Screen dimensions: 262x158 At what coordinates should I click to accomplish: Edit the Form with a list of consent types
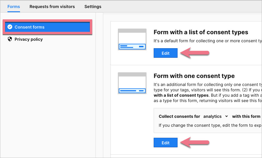pos(166,53)
